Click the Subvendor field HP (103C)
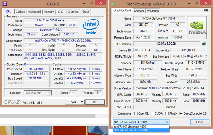This screenshot has width=213, height=135. tap(188, 50)
